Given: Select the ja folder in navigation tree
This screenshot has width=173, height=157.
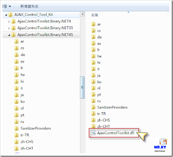Looking at the screenshot, I should (x=19, y=95).
